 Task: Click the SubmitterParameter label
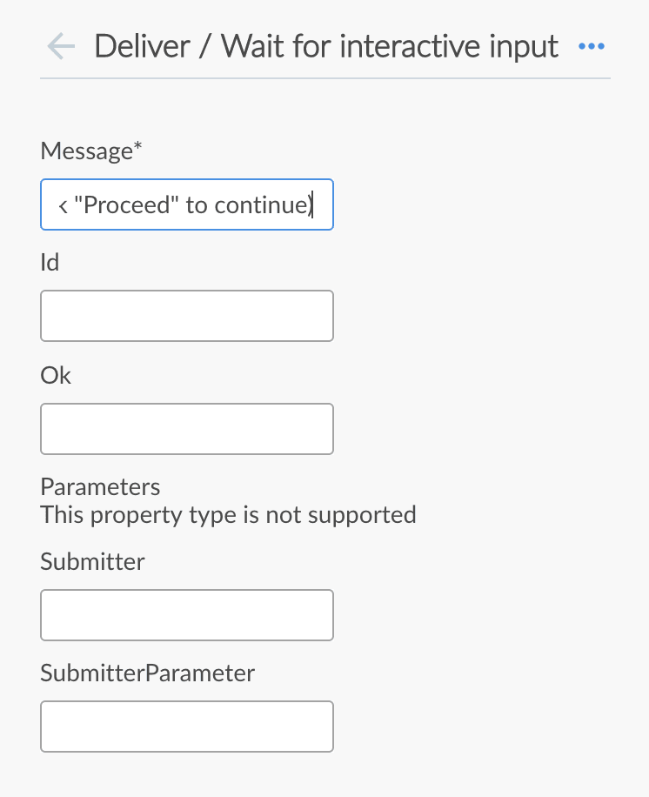tap(147, 673)
